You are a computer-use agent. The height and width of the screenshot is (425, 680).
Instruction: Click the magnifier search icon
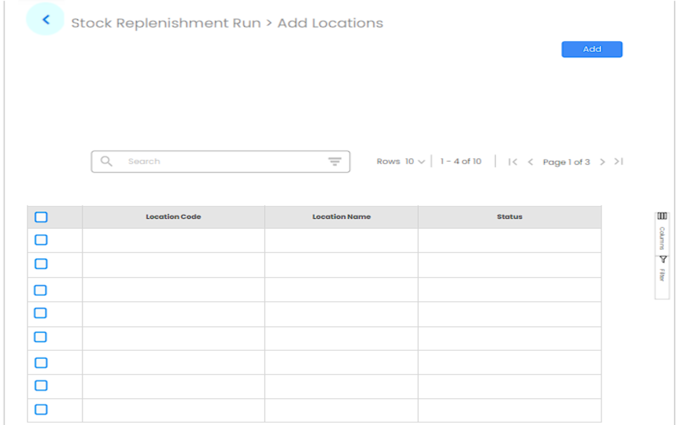106,161
